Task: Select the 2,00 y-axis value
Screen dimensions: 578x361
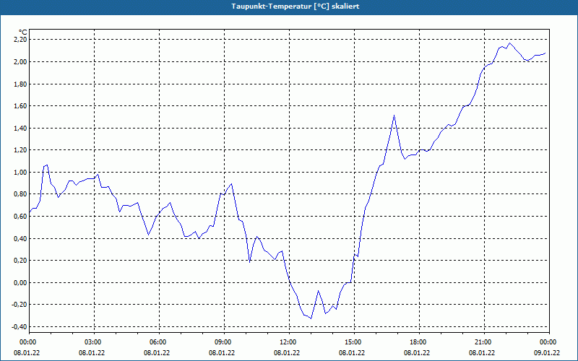Action: (x=21, y=61)
